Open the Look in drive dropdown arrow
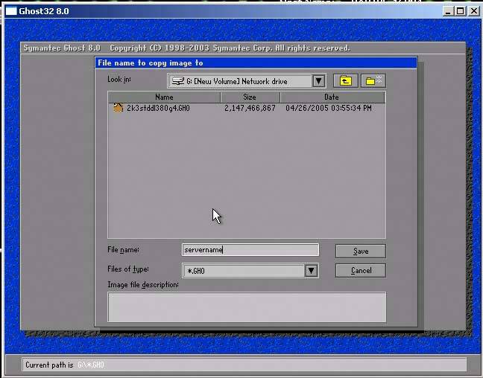The height and width of the screenshot is (378, 483). click(x=318, y=81)
